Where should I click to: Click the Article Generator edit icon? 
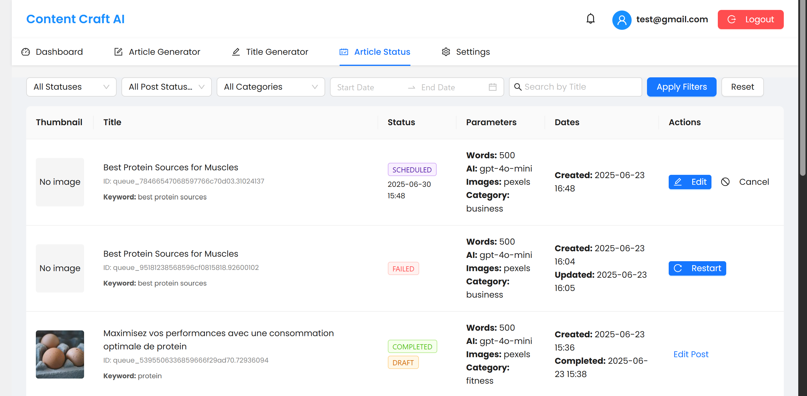(118, 52)
